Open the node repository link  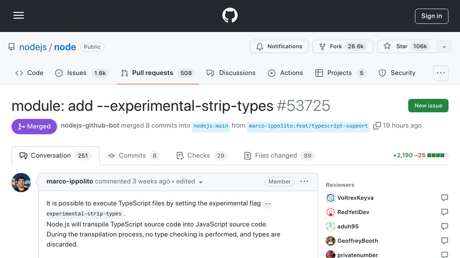click(x=65, y=47)
